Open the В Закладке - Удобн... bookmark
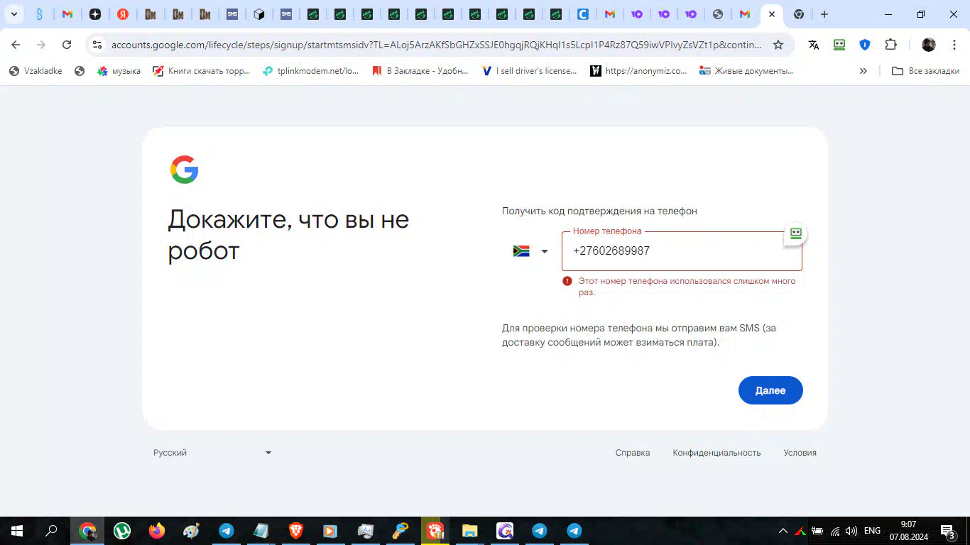This screenshot has height=545, width=970. (x=420, y=71)
